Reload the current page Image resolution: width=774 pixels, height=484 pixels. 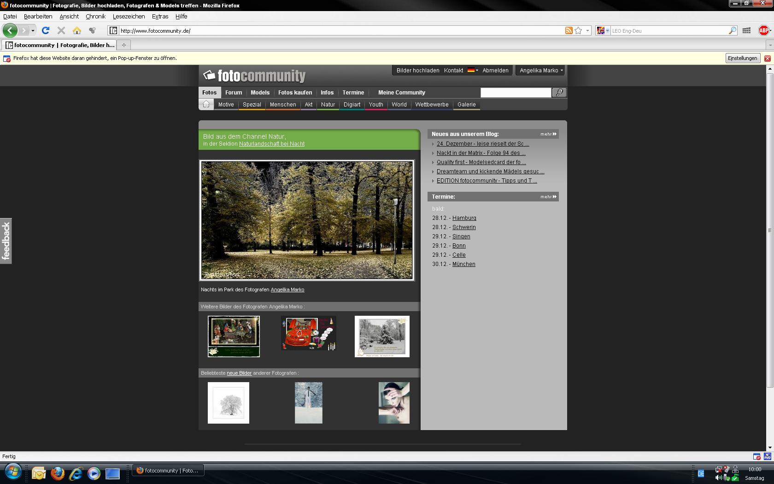tap(45, 30)
